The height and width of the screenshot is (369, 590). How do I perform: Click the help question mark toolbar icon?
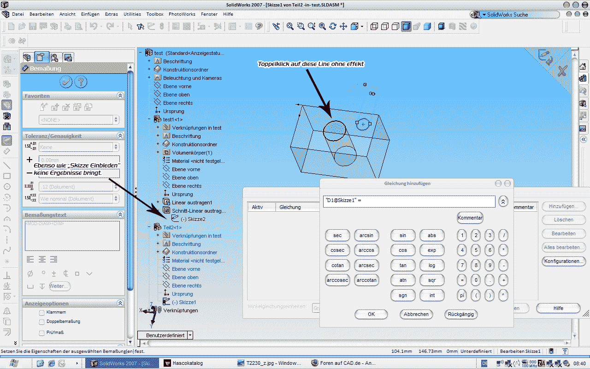pos(259,26)
